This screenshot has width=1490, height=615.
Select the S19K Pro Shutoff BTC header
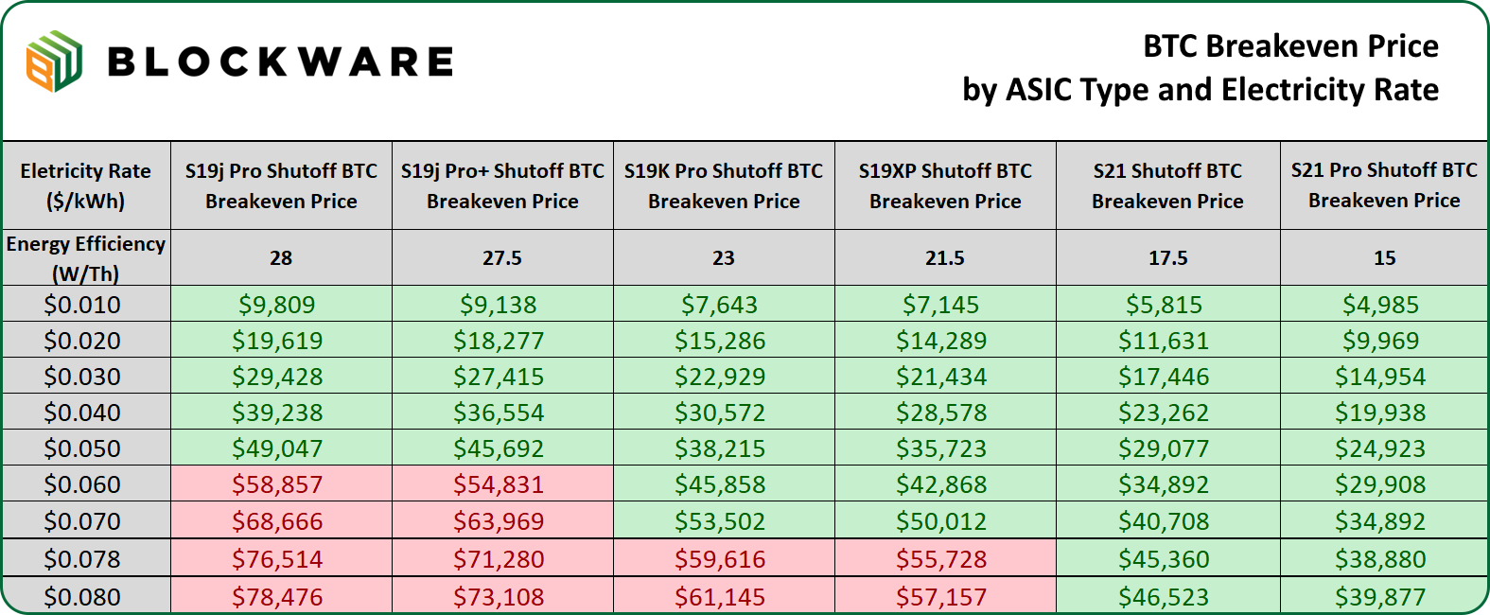click(x=724, y=185)
